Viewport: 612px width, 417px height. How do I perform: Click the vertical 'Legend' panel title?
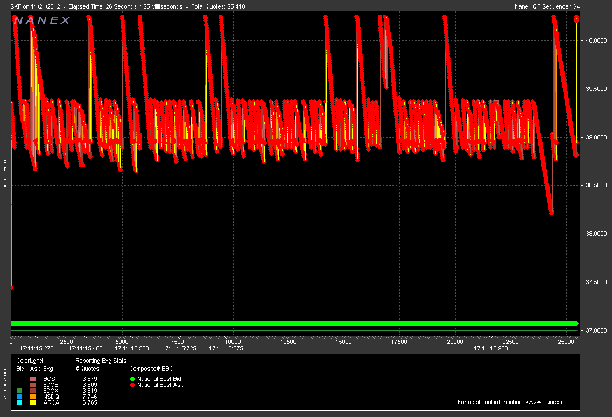tap(5, 383)
